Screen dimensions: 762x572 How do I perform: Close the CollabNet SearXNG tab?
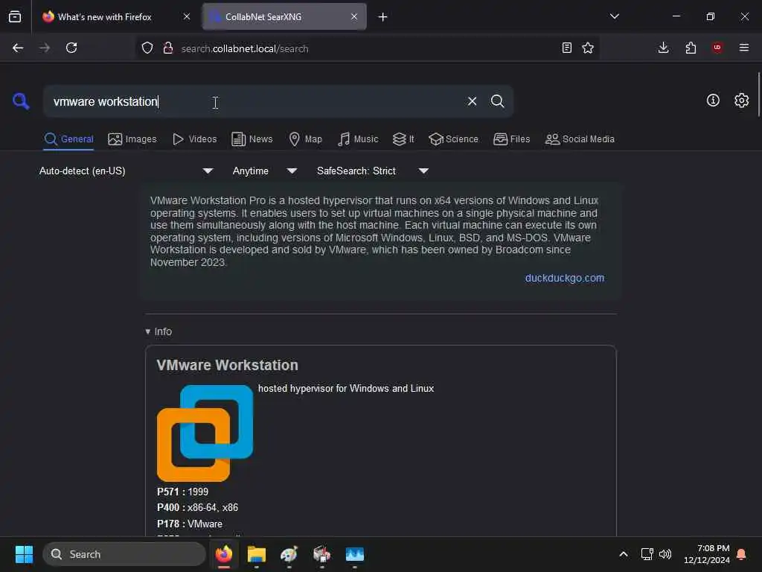[x=353, y=16]
